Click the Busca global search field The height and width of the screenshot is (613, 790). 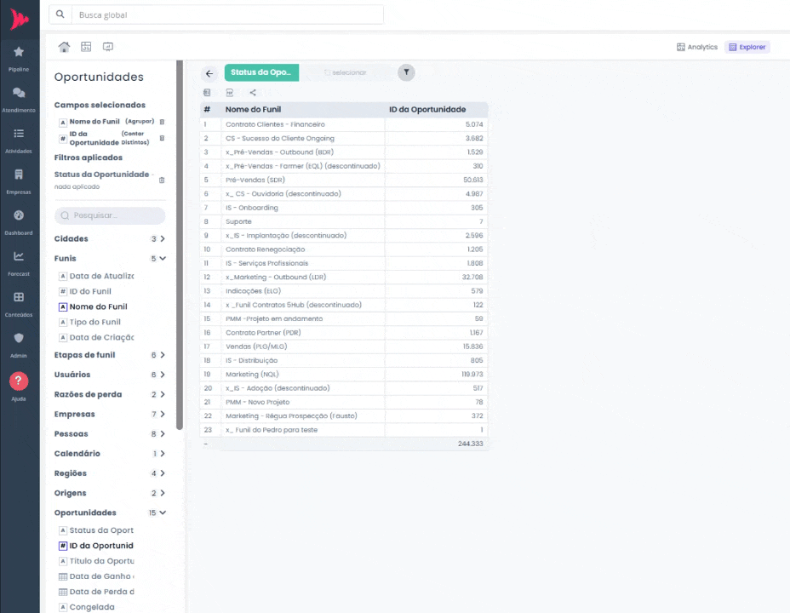tap(226, 14)
